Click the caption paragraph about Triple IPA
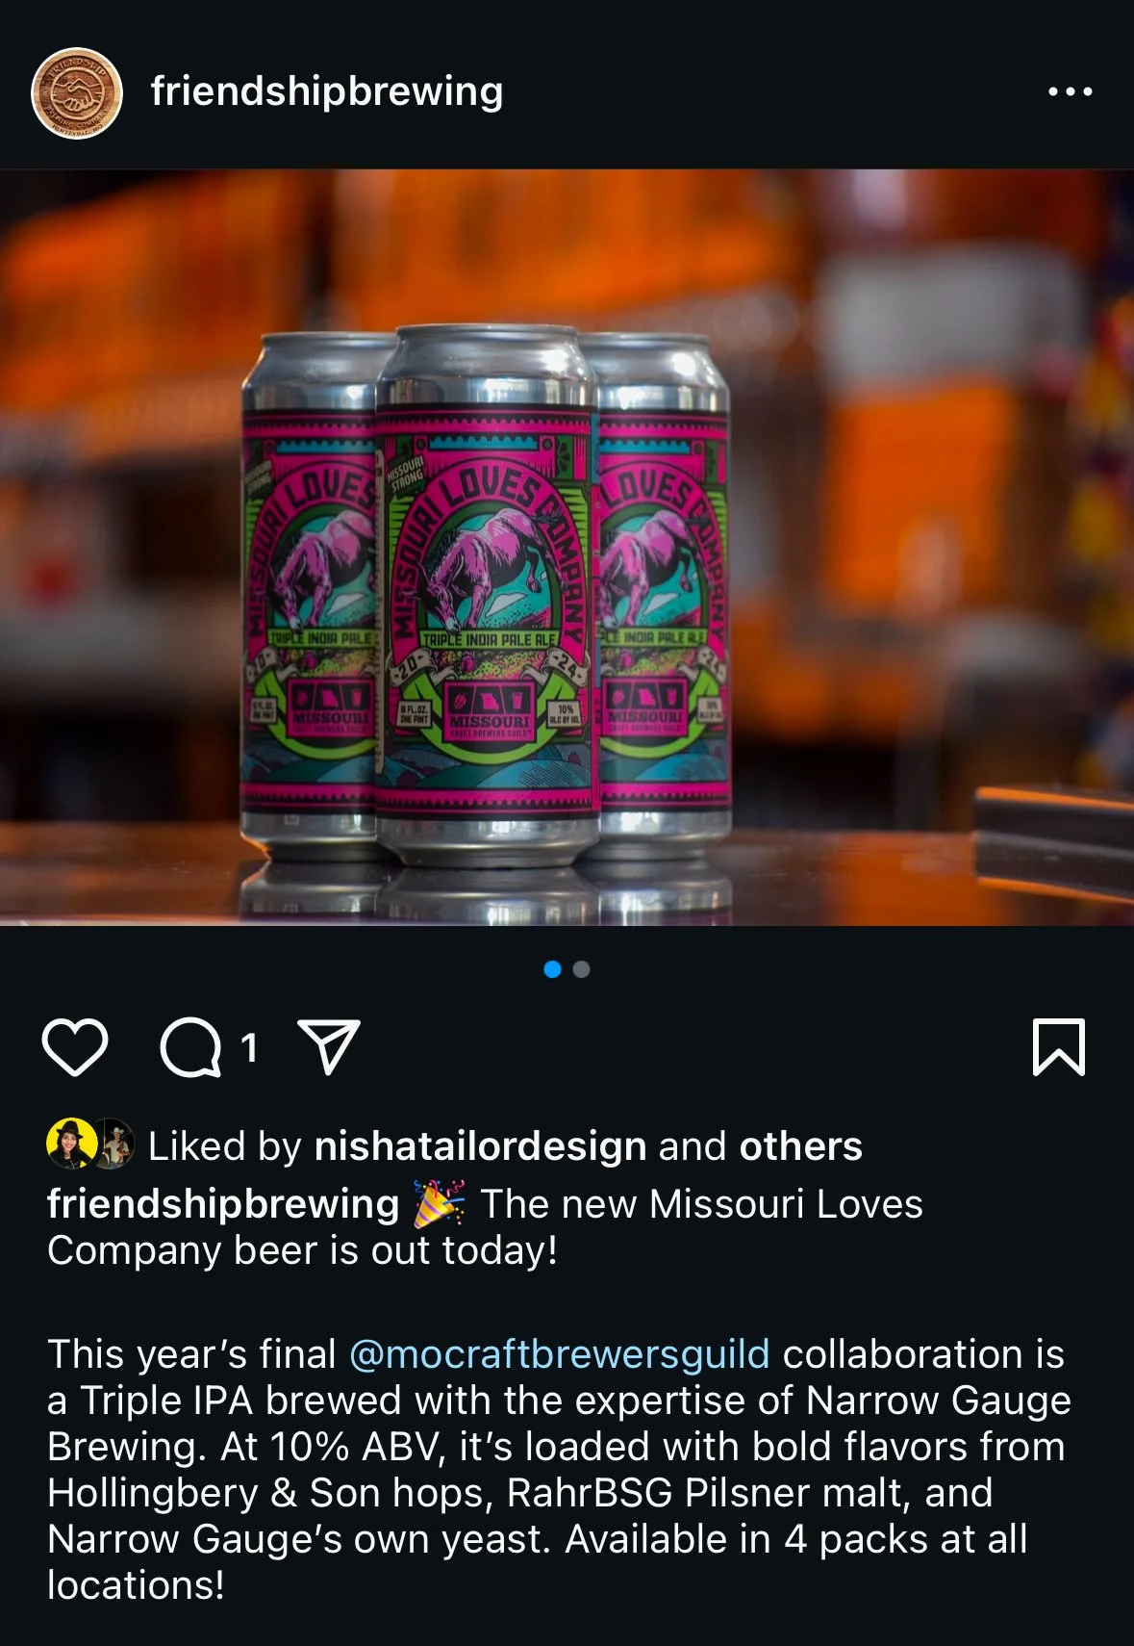This screenshot has height=1646, width=1134. coord(558,1470)
